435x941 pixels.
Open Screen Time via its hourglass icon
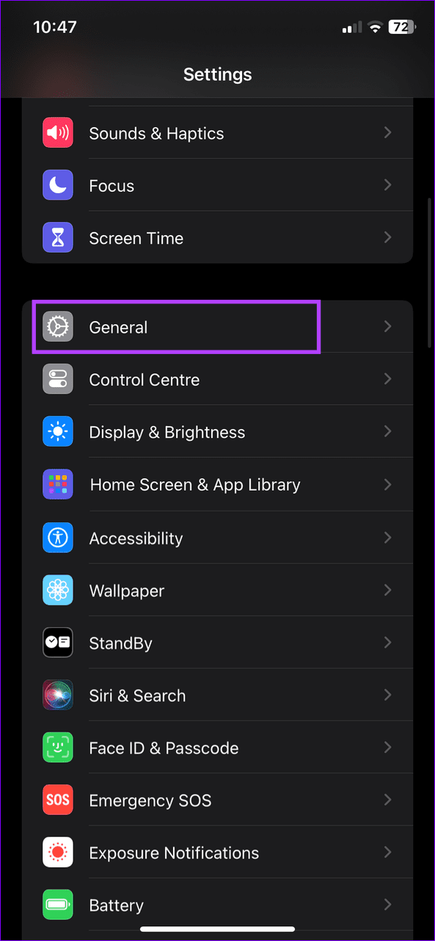57,238
